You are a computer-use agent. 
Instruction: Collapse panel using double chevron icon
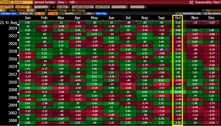(x=176, y=13)
